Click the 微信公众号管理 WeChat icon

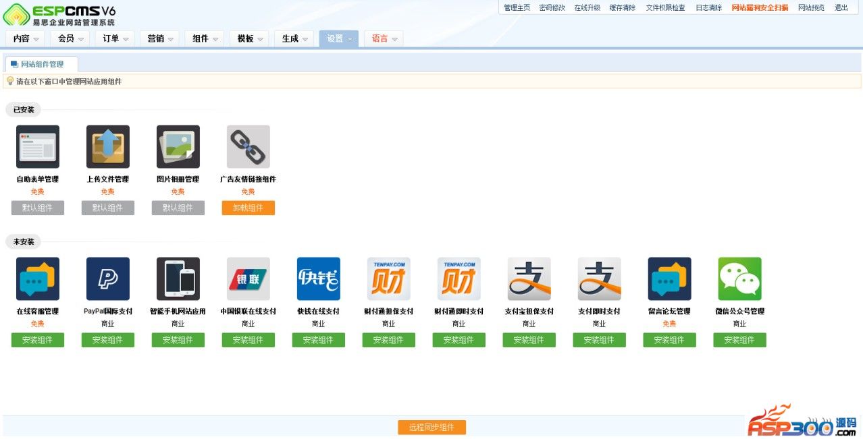coord(739,279)
